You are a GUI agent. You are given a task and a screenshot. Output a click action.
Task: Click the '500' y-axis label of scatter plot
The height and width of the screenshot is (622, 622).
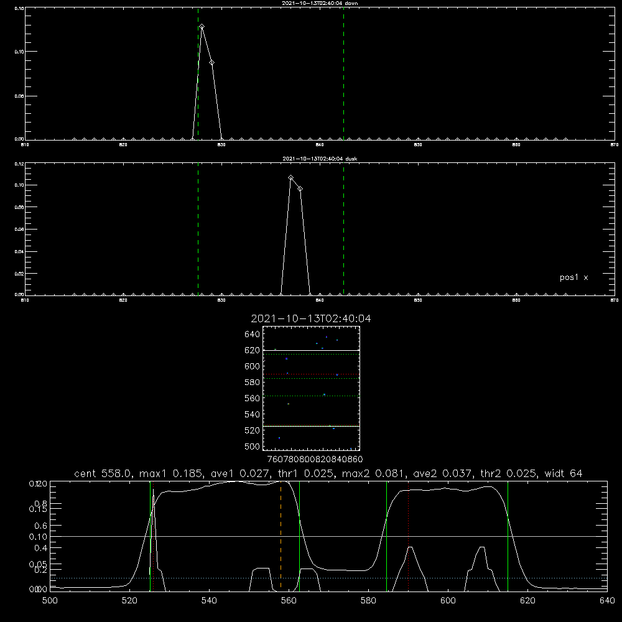(x=253, y=447)
